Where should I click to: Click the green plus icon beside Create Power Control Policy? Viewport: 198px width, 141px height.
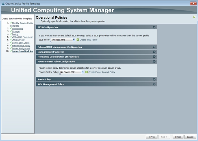coord(86,72)
